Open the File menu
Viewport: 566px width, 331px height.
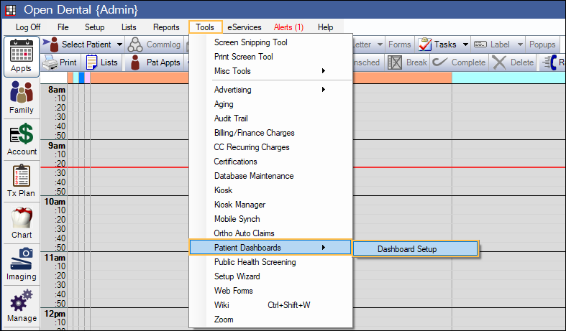(x=63, y=27)
